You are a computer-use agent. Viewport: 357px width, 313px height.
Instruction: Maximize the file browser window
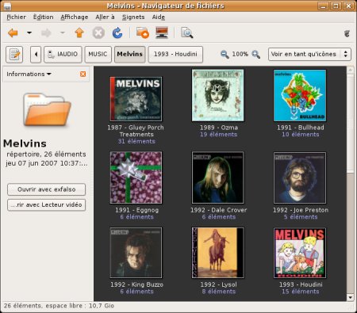pyautogui.click(x=336, y=6)
